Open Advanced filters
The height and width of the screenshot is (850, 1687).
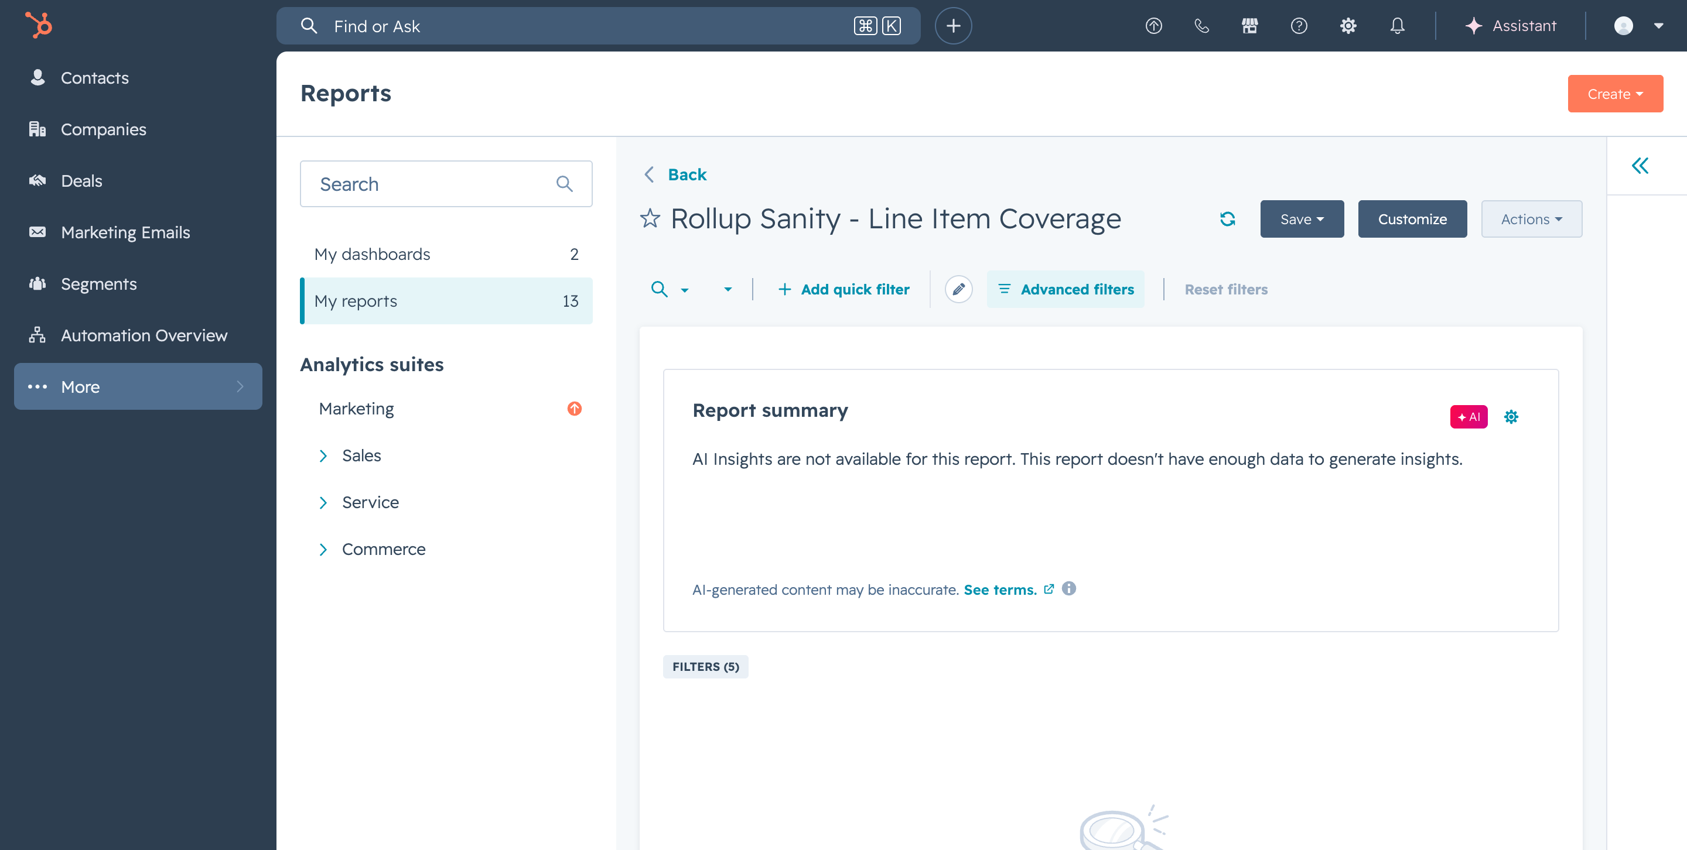(1066, 289)
